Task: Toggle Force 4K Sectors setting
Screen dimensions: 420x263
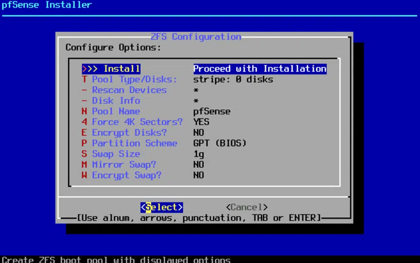Action: pyautogui.click(x=137, y=122)
